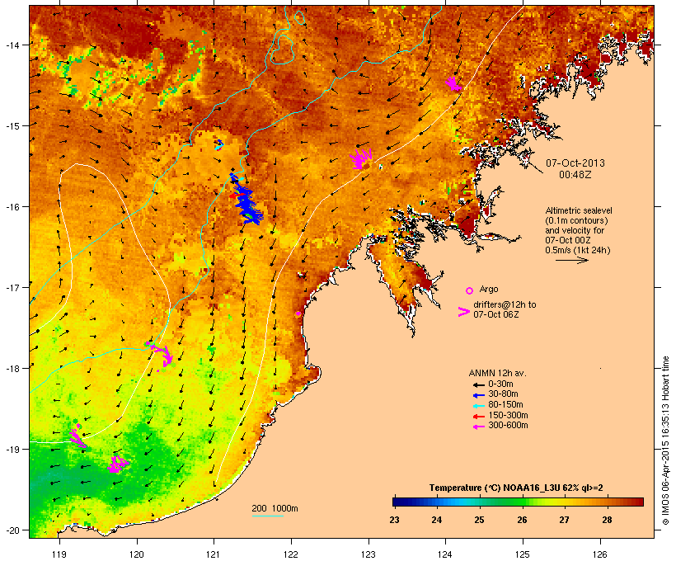Click the '0.5m/s (1kt 24h)' label
The width and height of the screenshot is (676, 561).
pos(578,250)
